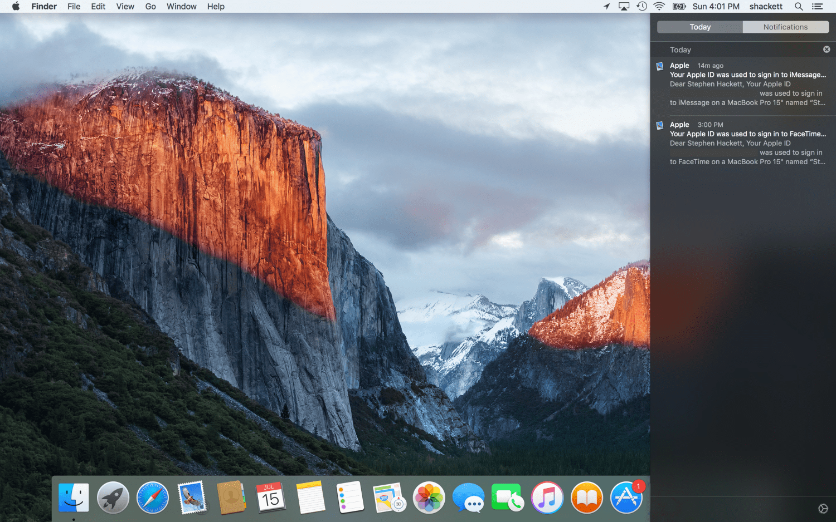Open the battery status menu
The image size is (836, 522).
679,6
